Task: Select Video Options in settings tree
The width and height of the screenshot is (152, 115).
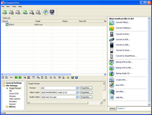Action: 15,99
